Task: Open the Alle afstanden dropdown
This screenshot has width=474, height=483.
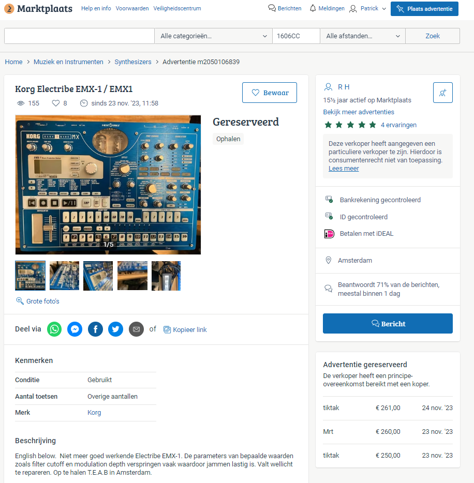Action: pyautogui.click(x=363, y=36)
